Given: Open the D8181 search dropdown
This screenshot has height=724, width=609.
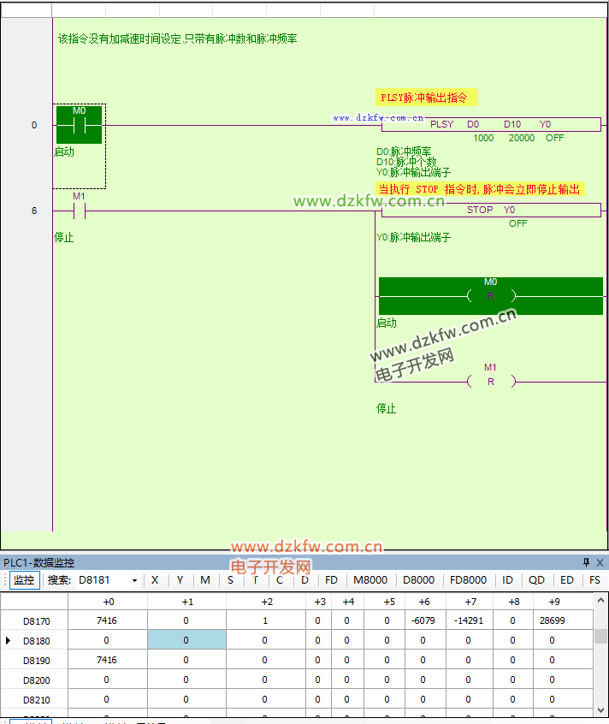Looking at the screenshot, I should point(134,580).
